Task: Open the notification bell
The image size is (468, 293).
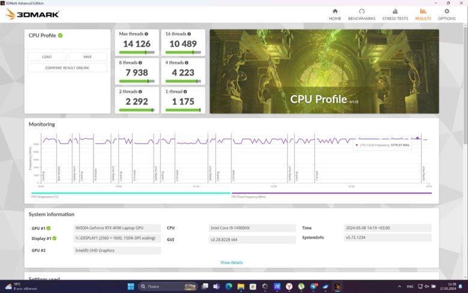Action: coord(461,286)
